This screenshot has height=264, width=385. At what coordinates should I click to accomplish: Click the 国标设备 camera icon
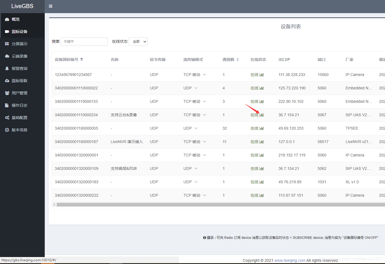(x=7, y=32)
